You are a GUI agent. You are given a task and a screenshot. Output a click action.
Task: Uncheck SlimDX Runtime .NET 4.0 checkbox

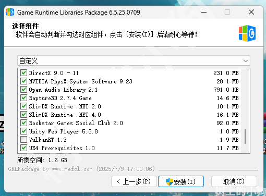point(23,115)
